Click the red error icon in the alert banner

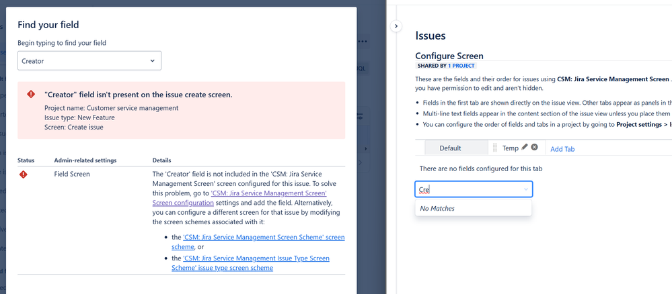pos(31,95)
